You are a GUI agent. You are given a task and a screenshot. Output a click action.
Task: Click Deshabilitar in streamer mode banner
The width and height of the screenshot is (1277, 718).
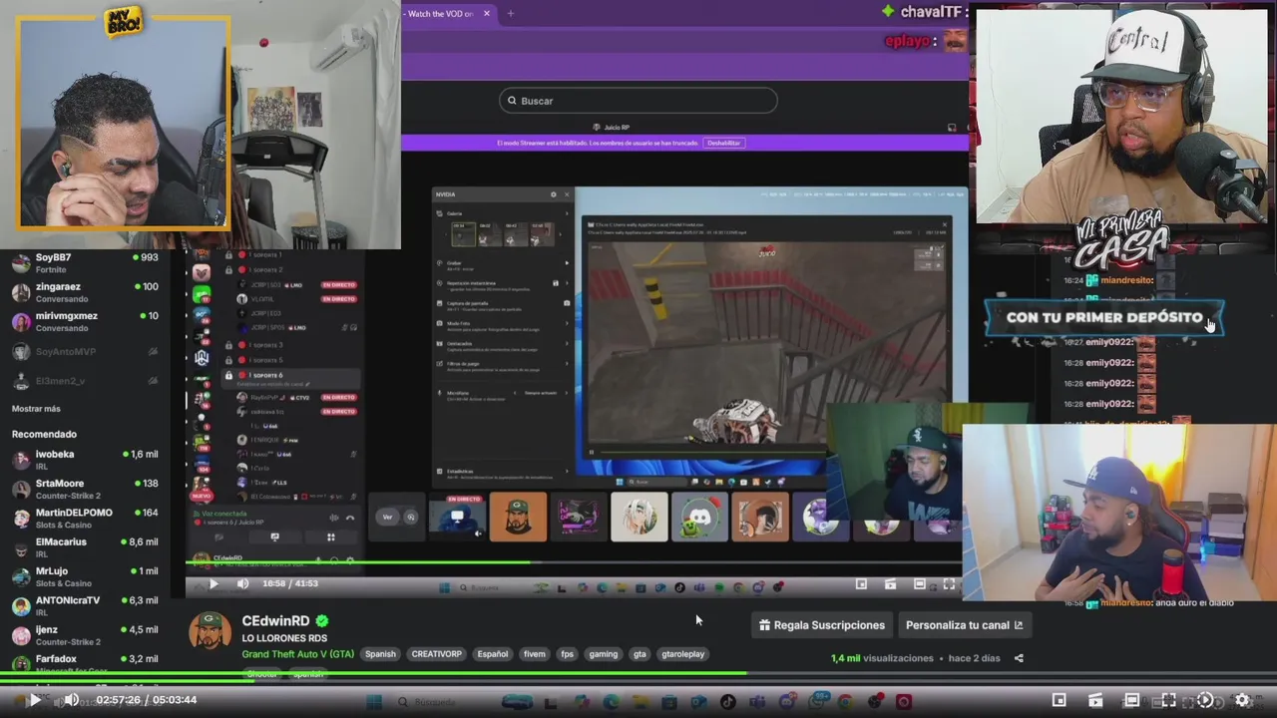(724, 143)
